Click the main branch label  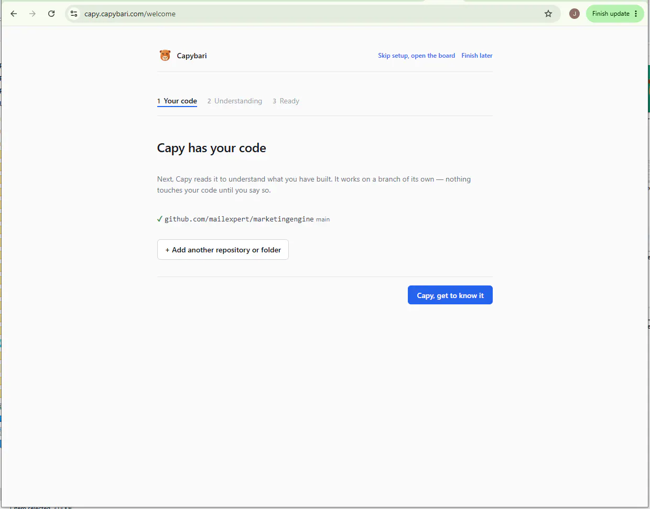point(323,219)
